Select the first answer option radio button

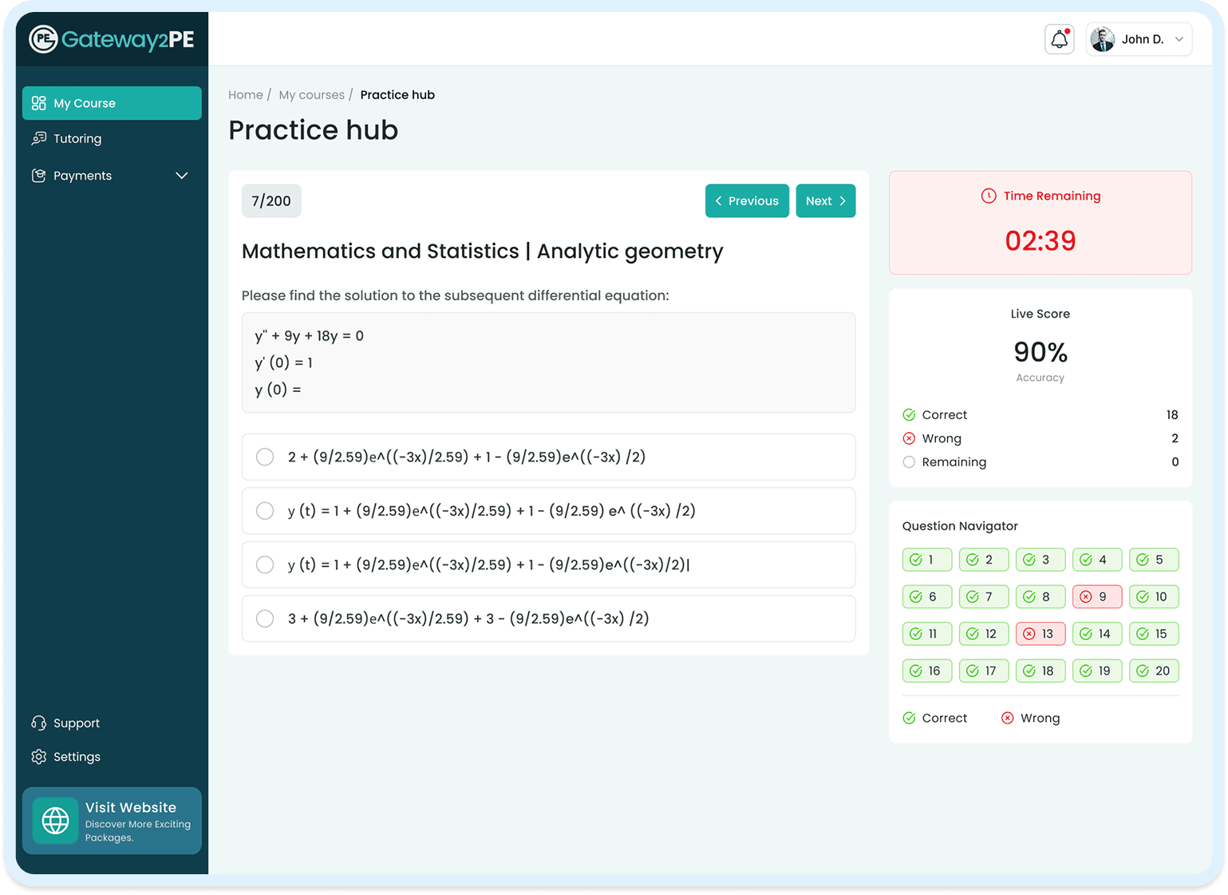tap(264, 457)
